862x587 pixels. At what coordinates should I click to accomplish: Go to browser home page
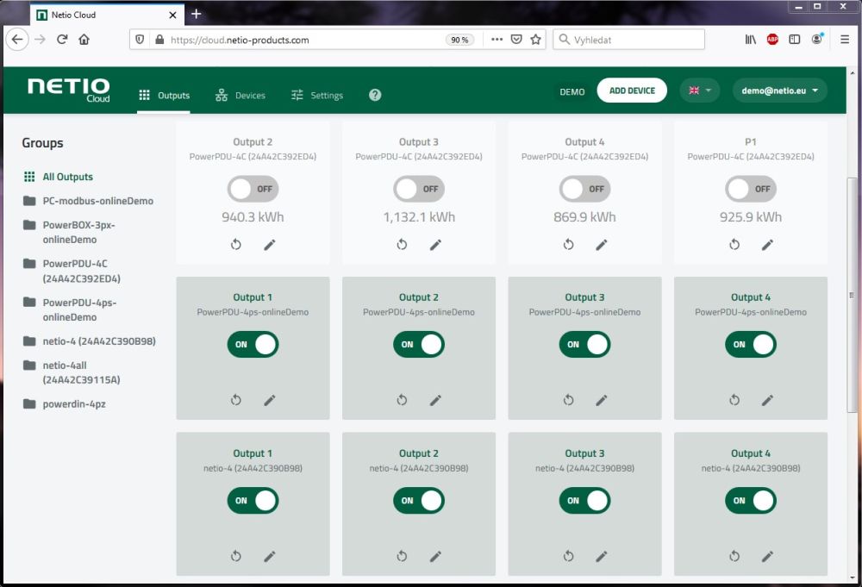click(x=84, y=40)
